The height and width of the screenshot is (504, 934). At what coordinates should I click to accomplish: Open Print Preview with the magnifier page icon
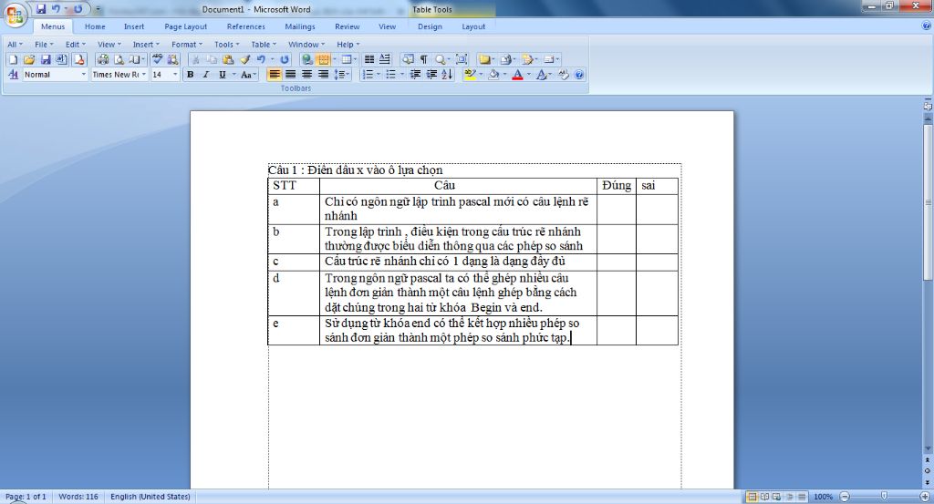(119, 59)
